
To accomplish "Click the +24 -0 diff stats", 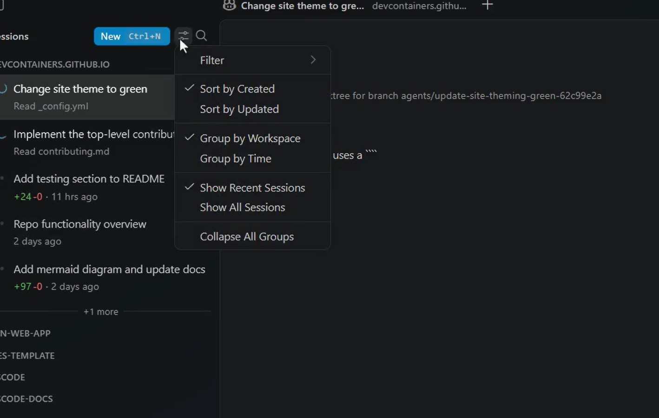I will click(x=28, y=197).
